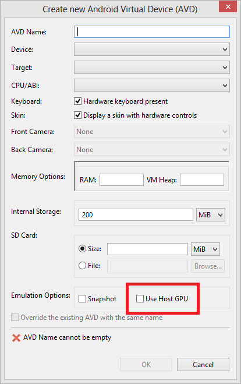Click the Internal Storage value field
This screenshot has width=241, height=384.
(136, 215)
